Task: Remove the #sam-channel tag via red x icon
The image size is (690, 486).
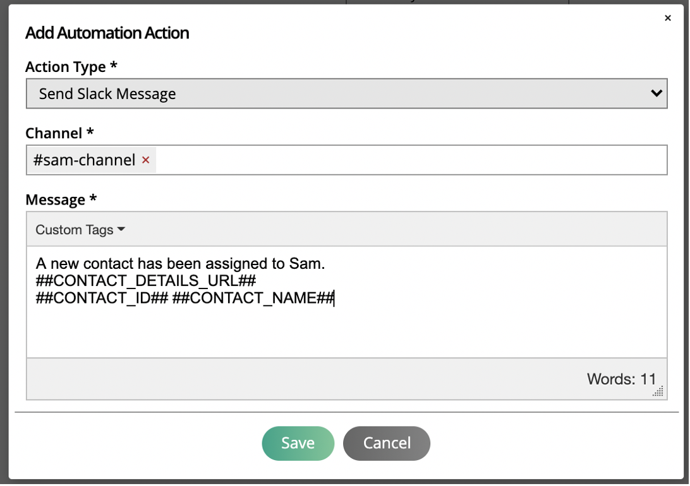Action: click(146, 160)
